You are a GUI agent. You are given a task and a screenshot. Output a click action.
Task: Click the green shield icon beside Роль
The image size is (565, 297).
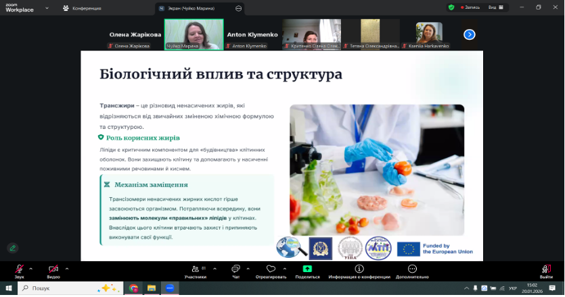[x=101, y=137]
